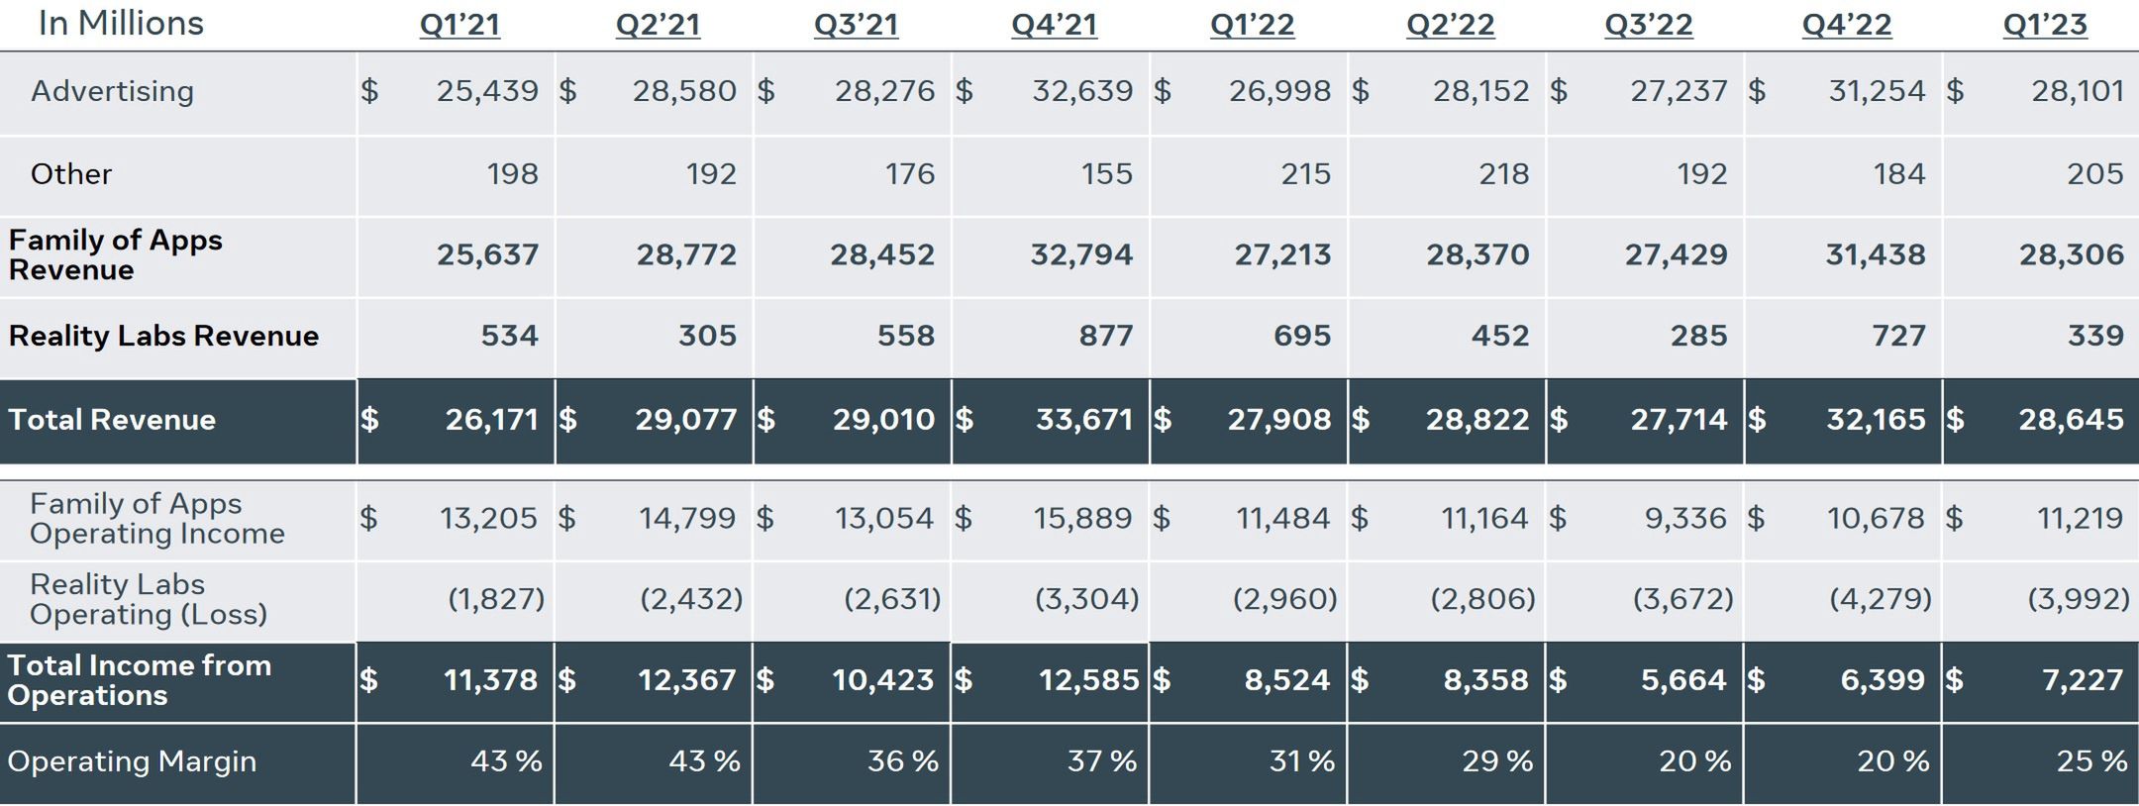This screenshot has height=806, width=2139.
Task: Select Q1'21 Operating Margin cell
Action: pyautogui.click(x=506, y=761)
